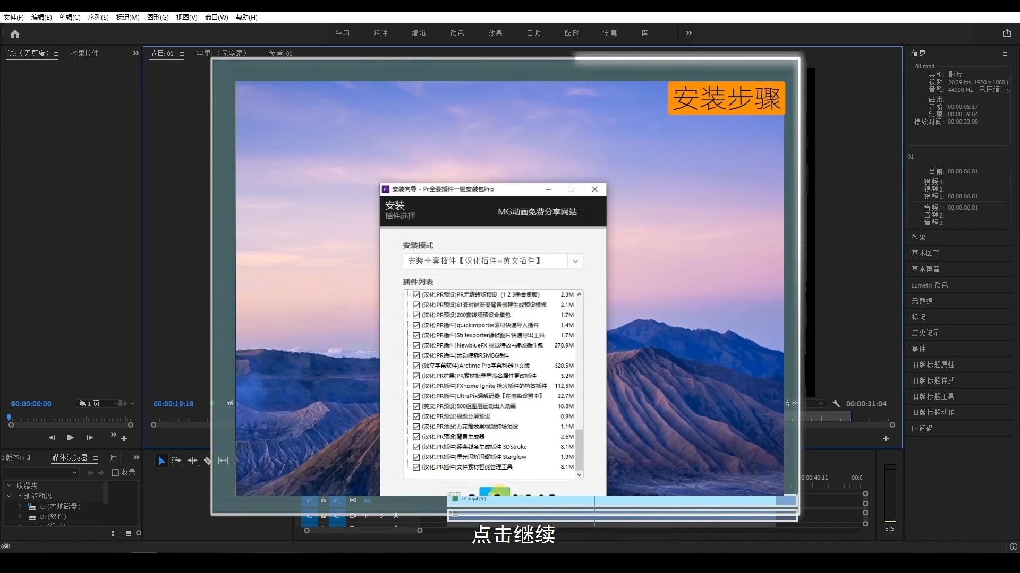Viewport: 1020px width, 573px height.
Task: Open the quick export share icon
Action: [1007, 33]
